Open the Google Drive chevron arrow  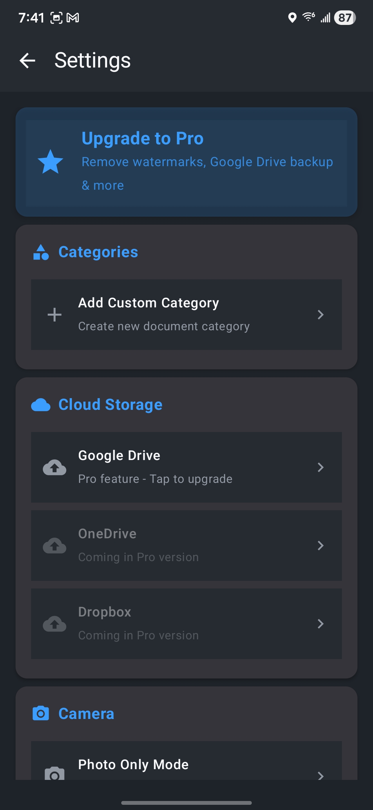point(321,467)
